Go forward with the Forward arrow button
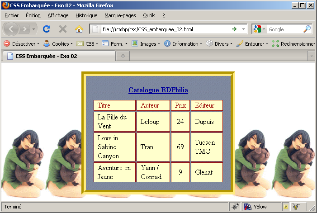This screenshot has width=317, height=213. click(x=25, y=29)
